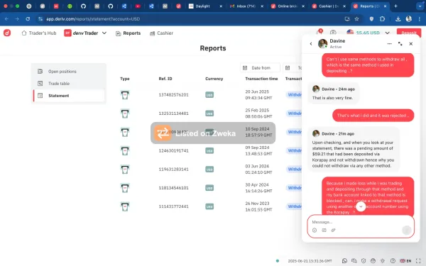This screenshot has width=426, height=266.
Task: Click type icon for transaction 119631283141
Action: point(125,169)
